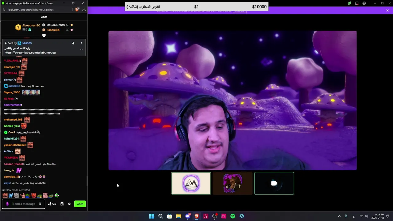Click the purple microphone icon in message box

click(x=7, y=204)
